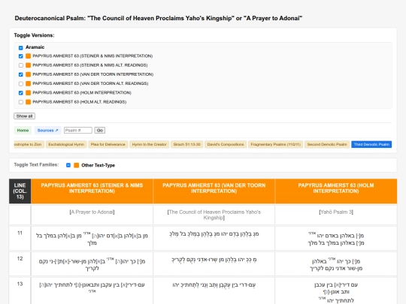406x304 pixels.
Task: Click orange swatch beside Van der Toorn Interpretation
Action: [x=29, y=74]
